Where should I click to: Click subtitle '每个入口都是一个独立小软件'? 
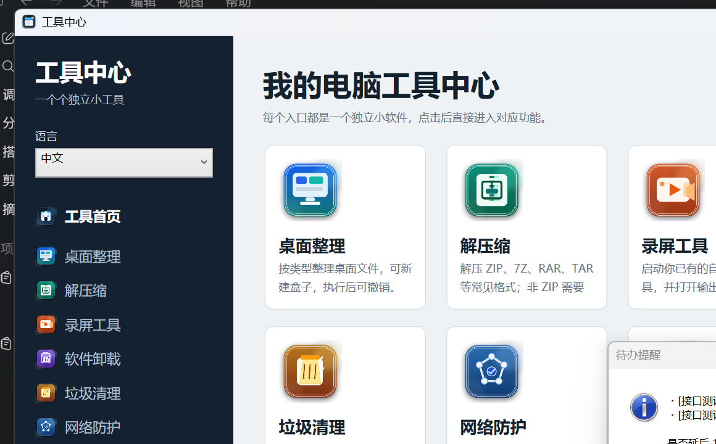point(335,118)
